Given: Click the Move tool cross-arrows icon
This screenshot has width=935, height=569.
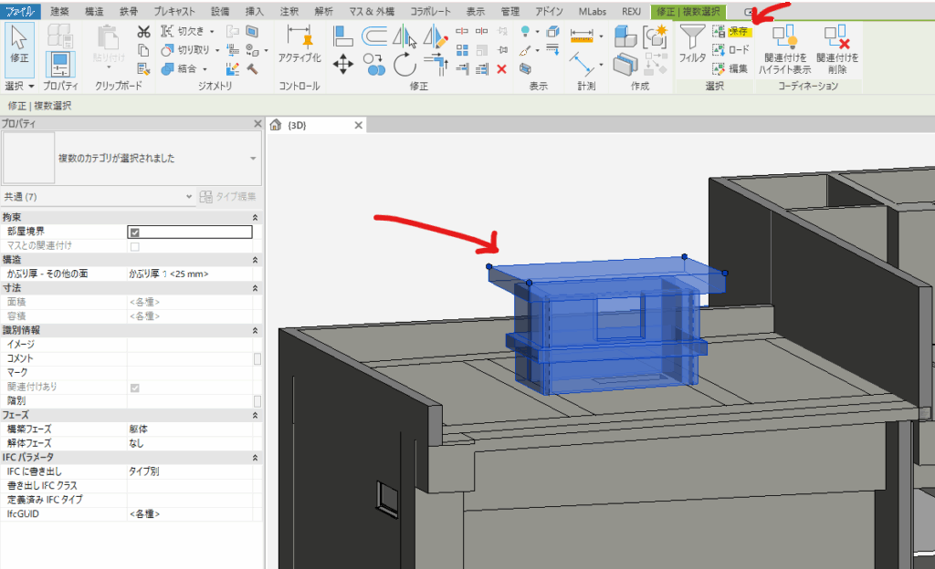Looking at the screenshot, I should (x=343, y=64).
